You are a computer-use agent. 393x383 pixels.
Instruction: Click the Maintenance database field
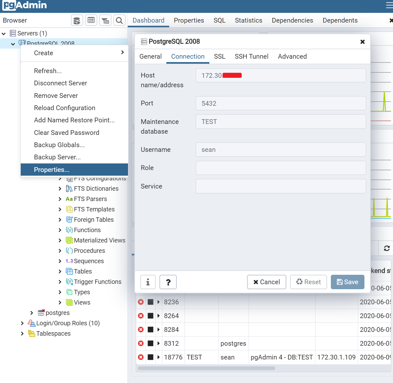tap(281, 122)
